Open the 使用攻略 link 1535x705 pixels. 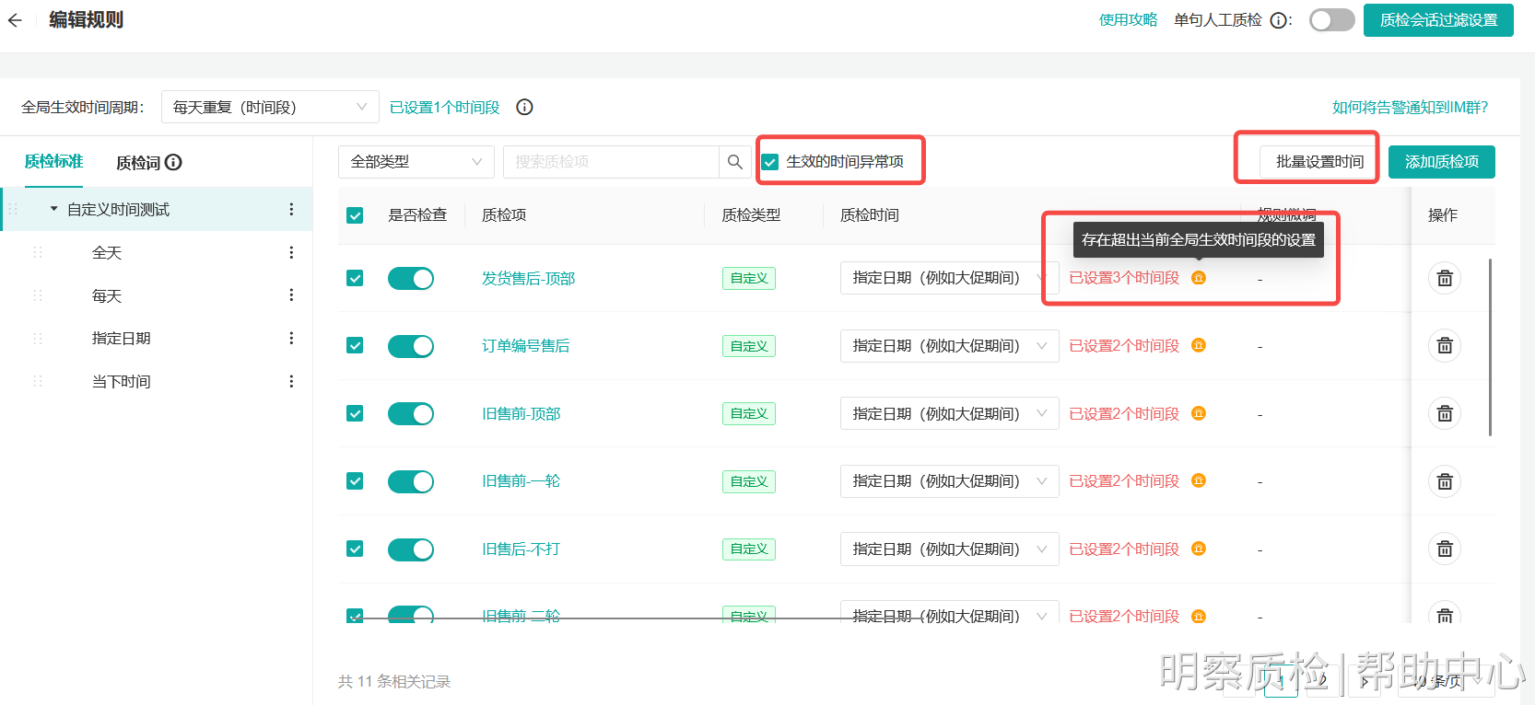1128,20
